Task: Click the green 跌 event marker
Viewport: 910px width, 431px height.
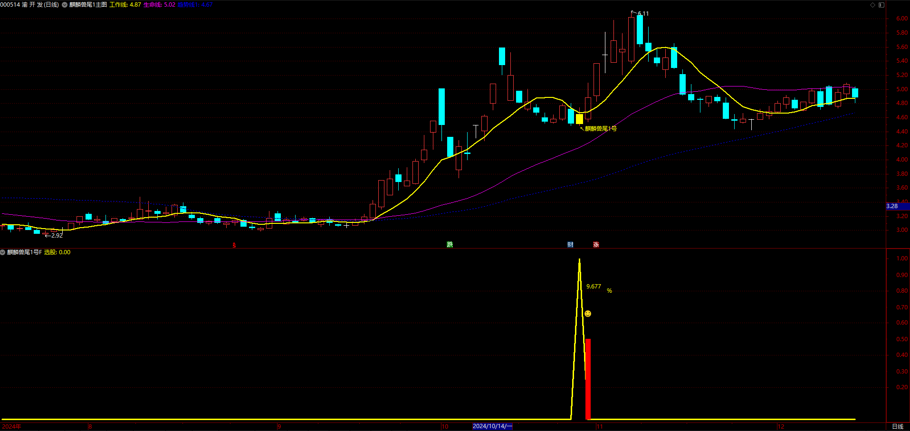Action: (x=450, y=244)
